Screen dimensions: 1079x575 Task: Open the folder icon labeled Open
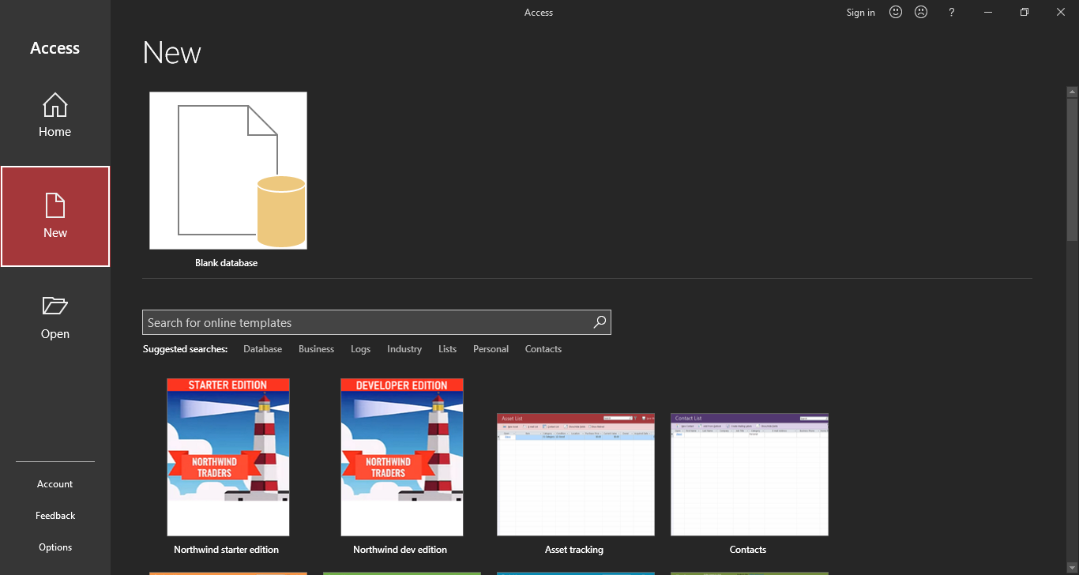[55, 306]
